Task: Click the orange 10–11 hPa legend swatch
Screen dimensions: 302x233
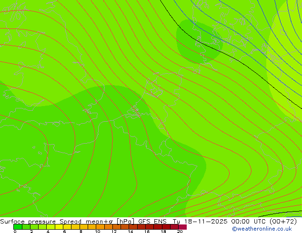Action: pyautogui.click(x=101, y=227)
